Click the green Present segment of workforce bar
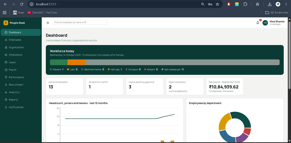This screenshot has height=143, width=291. tap(59, 62)
